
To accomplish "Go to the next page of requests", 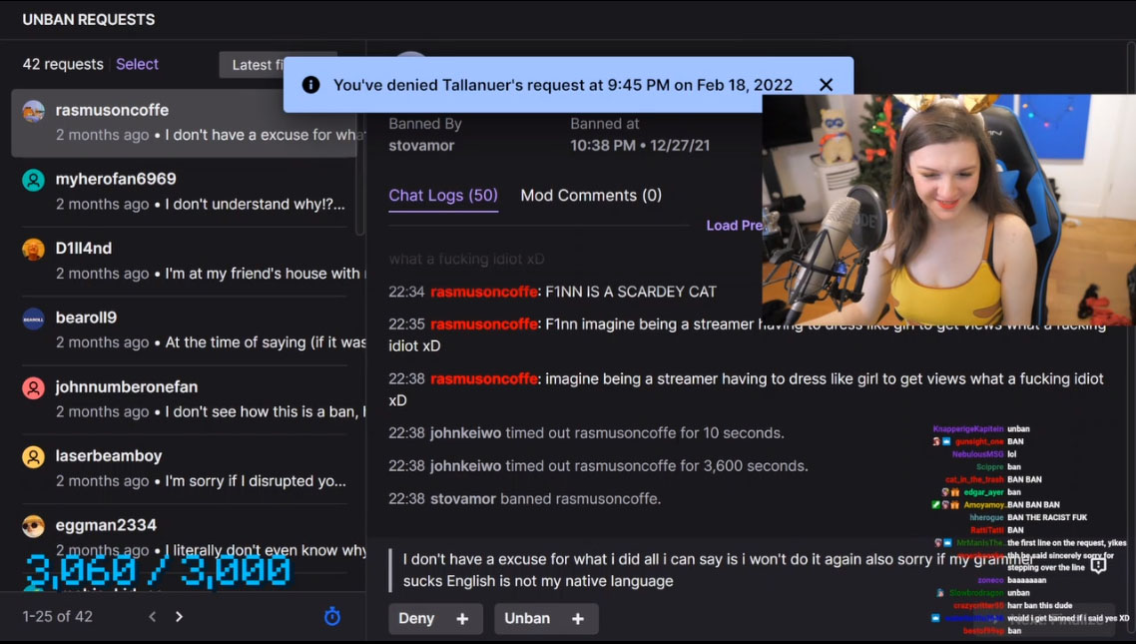I will (x=179, y=616).
